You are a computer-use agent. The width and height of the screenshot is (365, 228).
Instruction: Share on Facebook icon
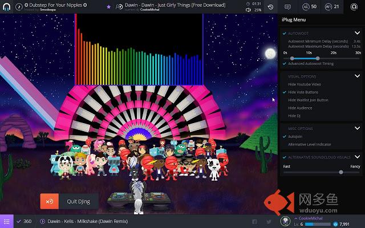click(x=254, y=222)
